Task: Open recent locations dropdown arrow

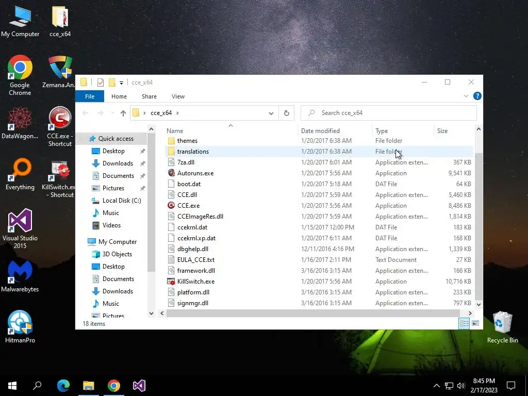Action: (x=112, y=113)
